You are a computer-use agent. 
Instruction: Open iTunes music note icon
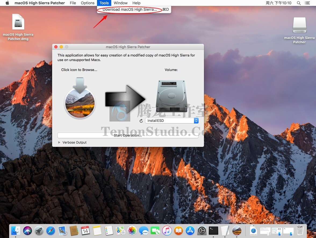point(167,230)
